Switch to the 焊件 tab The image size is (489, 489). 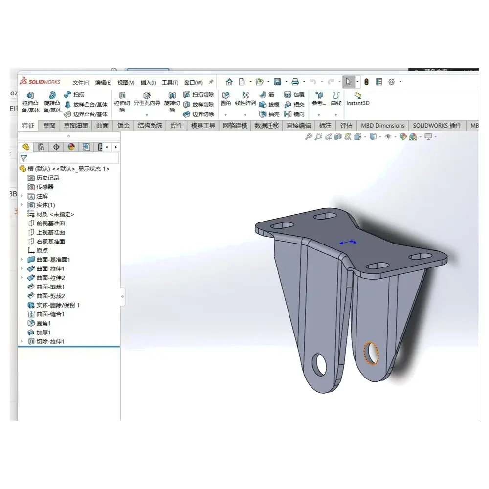pyautogui.click(x=177, y=125)
